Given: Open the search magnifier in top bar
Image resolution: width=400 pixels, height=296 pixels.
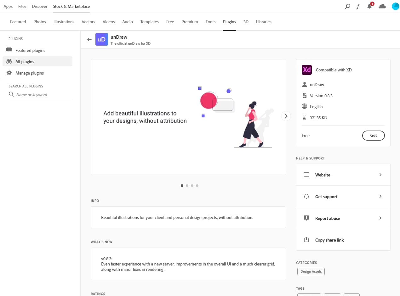Looking at the screenshot, I should tap(347, 6).
